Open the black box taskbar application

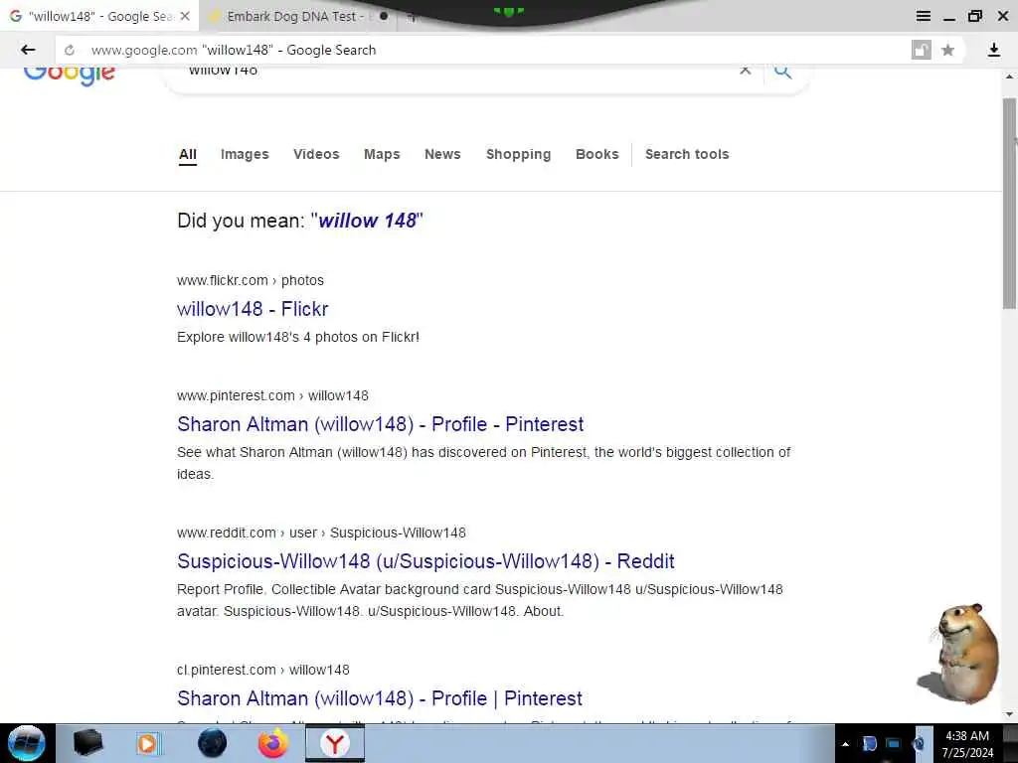click(x=87, y=743)
